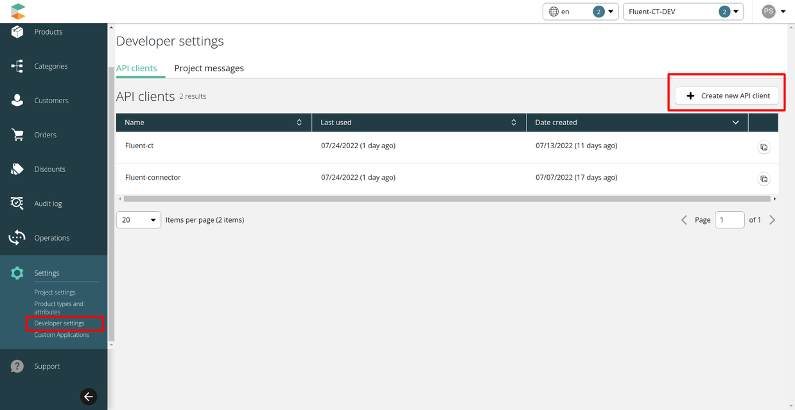Select the API clients tab
795x410 pixels.
coord(137,68)
